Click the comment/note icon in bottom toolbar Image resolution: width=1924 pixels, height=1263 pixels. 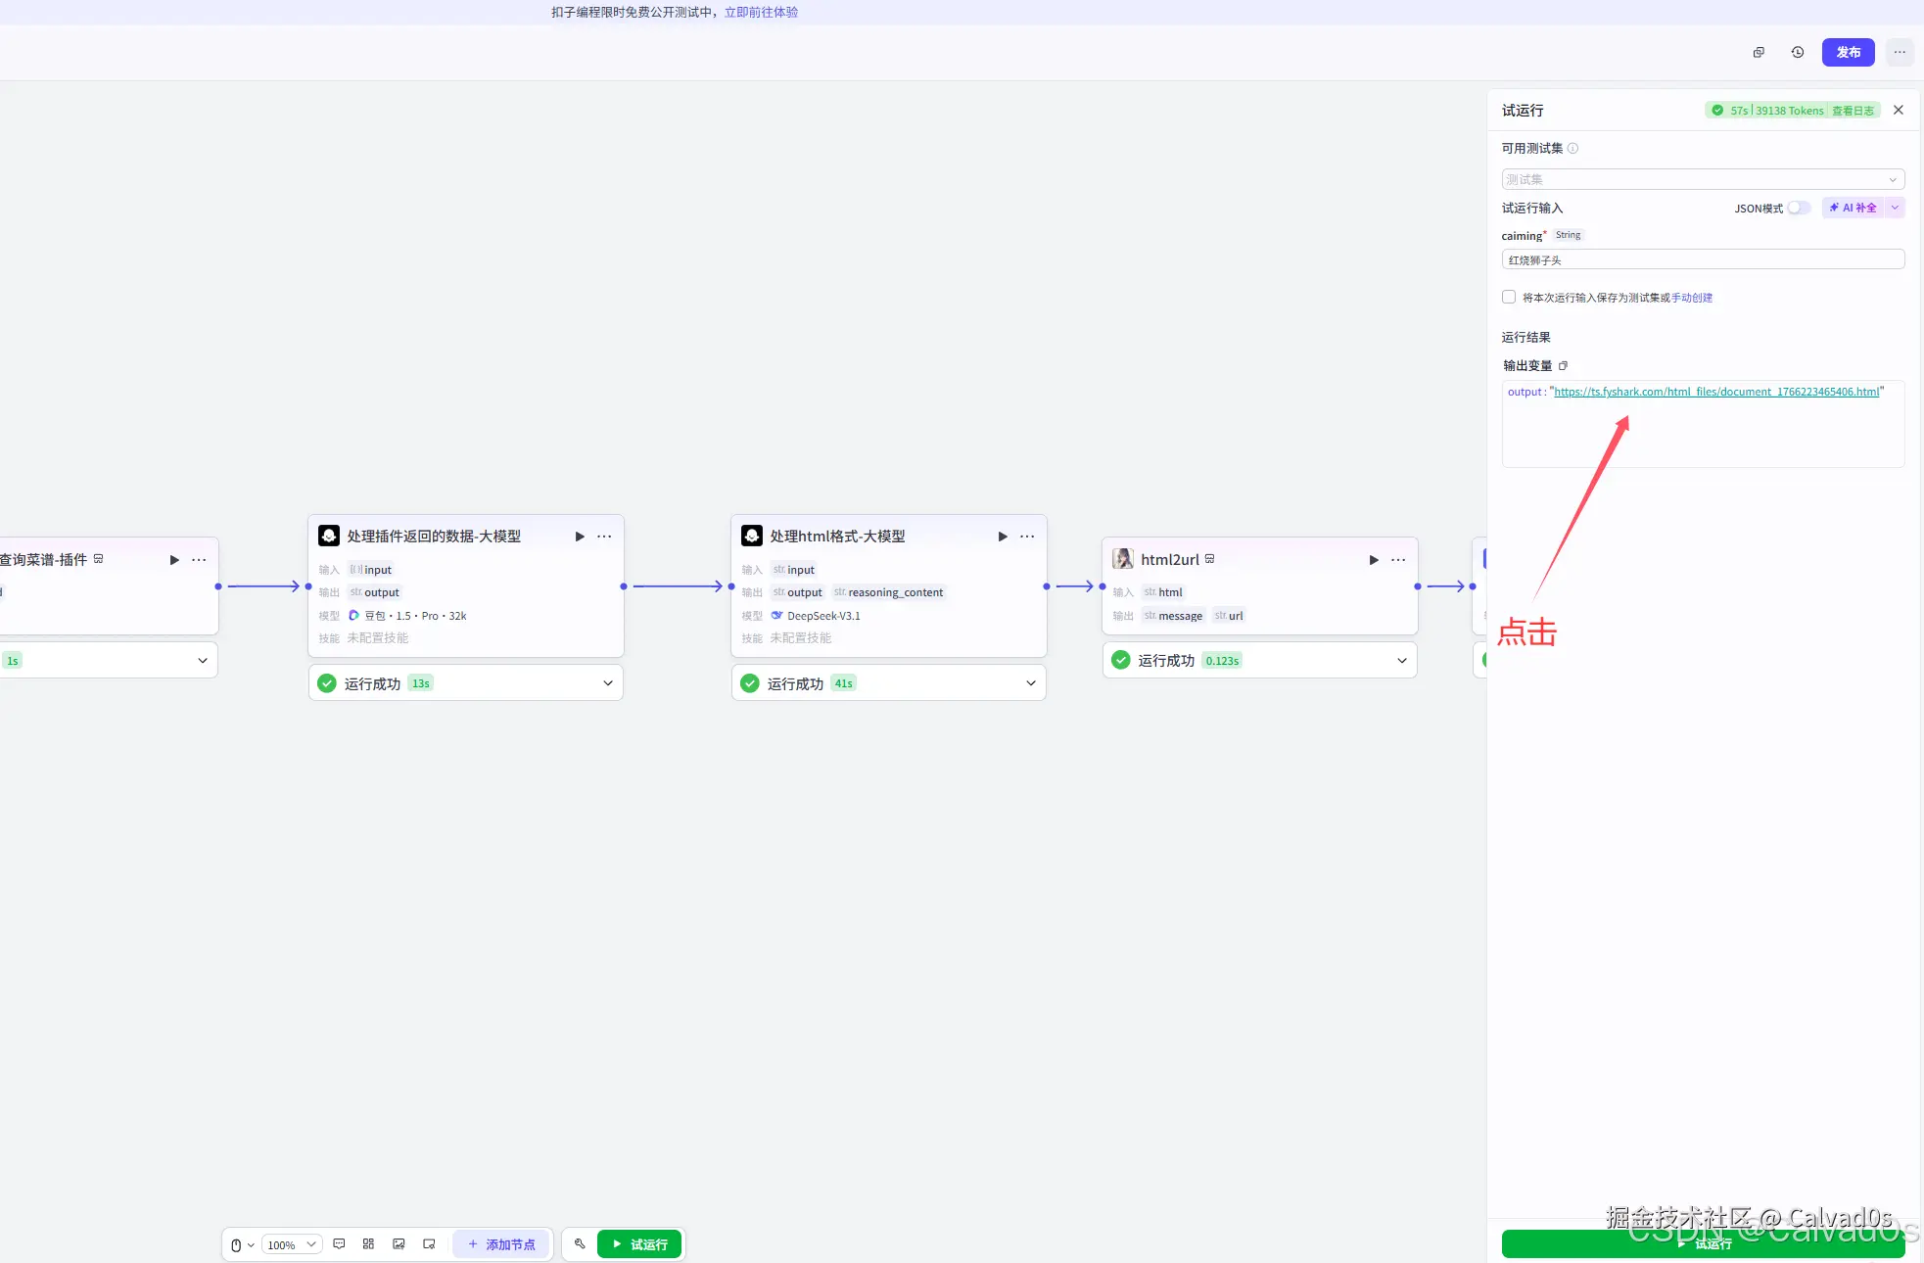coord(339,1244)
